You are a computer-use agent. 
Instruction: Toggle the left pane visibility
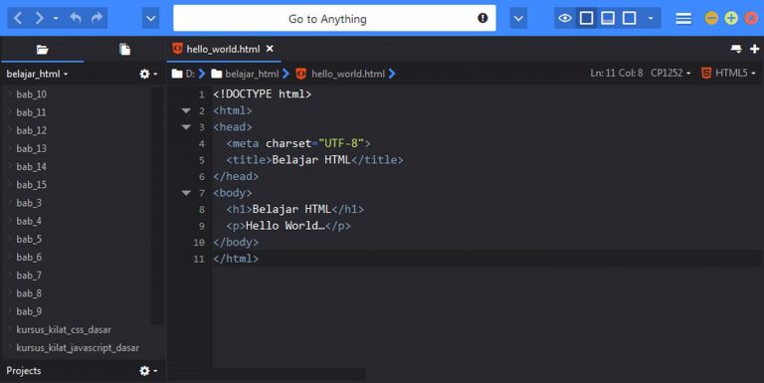coord(587,19)
